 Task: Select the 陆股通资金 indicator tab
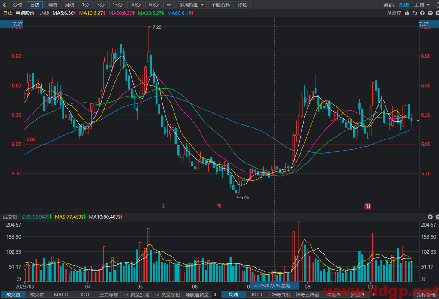(x=197, y=295)
